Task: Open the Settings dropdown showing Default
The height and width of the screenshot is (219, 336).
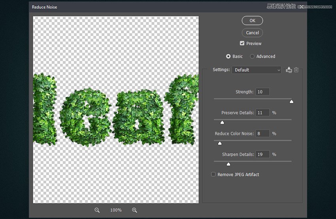Action: click(x=256, y=70)
